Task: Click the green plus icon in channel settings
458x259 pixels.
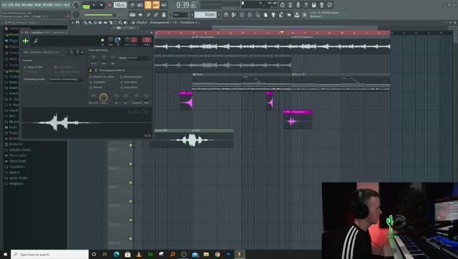Action: pos(26,41)
